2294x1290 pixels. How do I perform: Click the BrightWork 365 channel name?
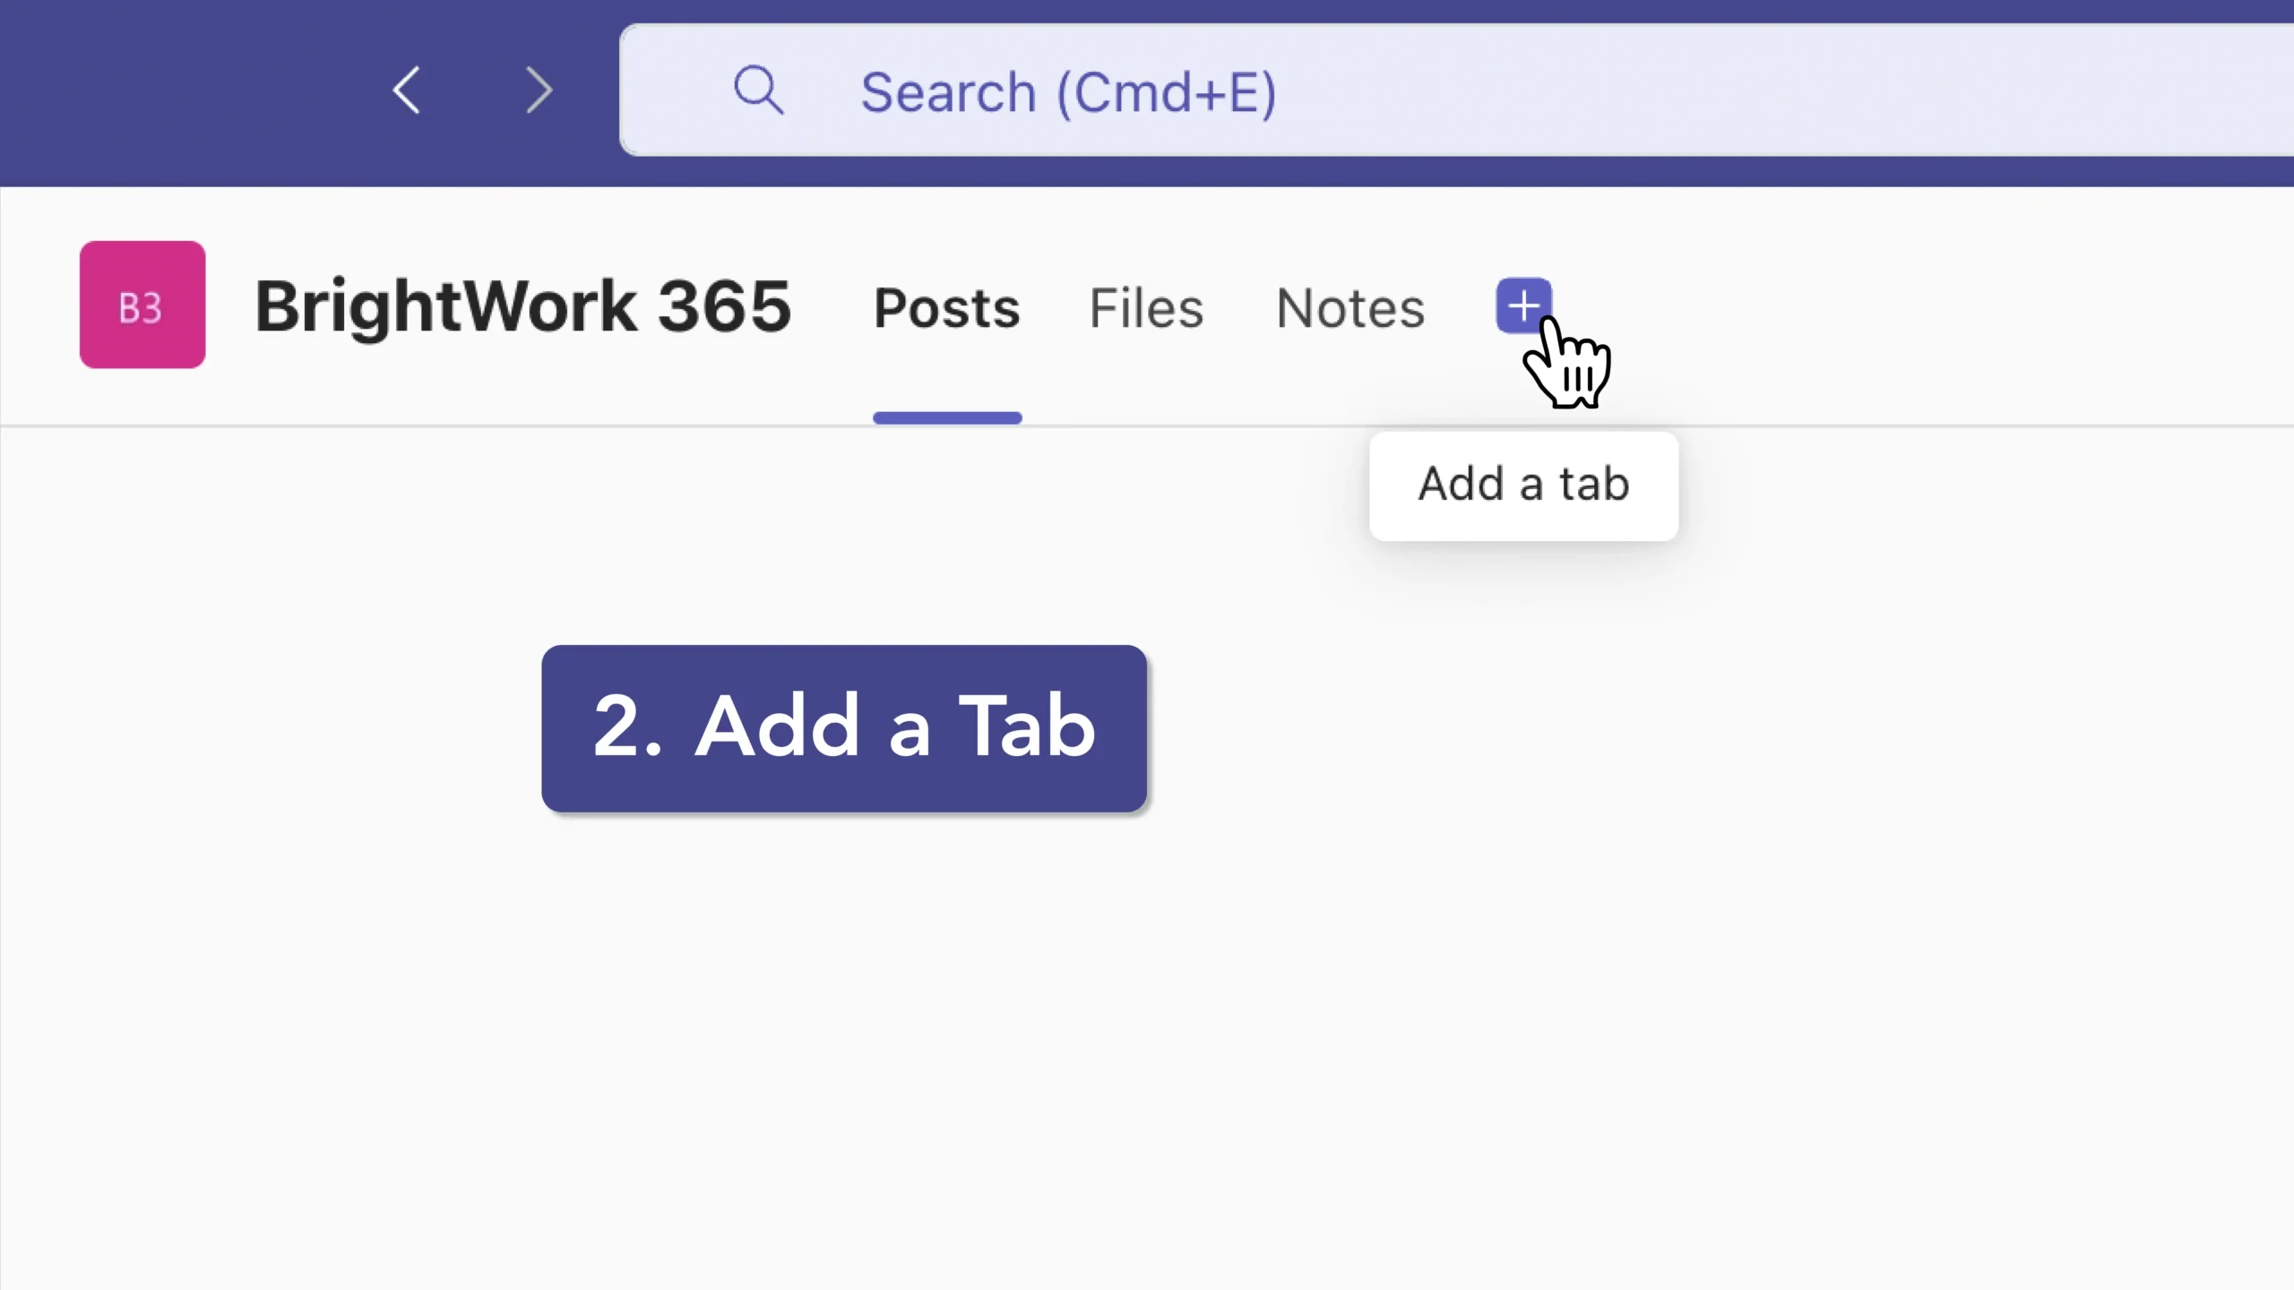[x=523, y=306]
